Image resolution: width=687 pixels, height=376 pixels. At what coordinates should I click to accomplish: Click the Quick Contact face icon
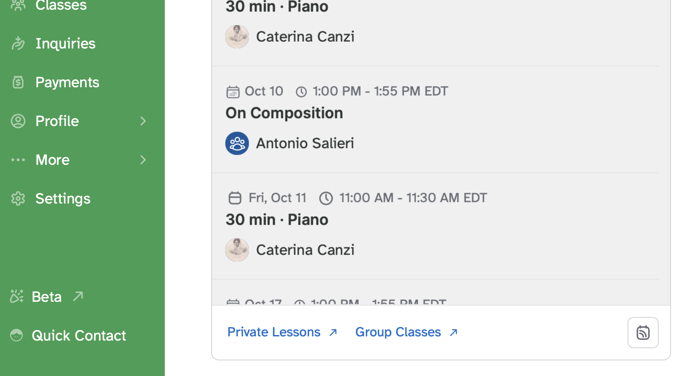[x=16, y=336]
